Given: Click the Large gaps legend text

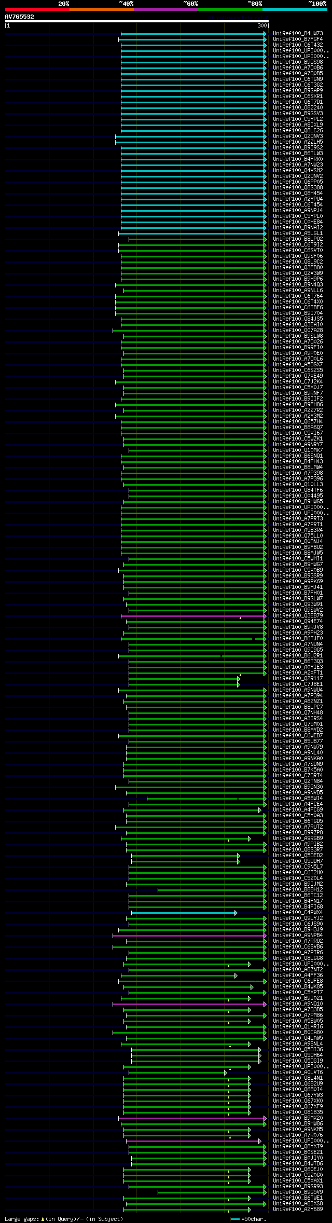Looking at the screenshot, I should click(64, 1219).
